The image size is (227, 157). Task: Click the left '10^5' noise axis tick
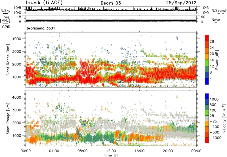(17, 8)
